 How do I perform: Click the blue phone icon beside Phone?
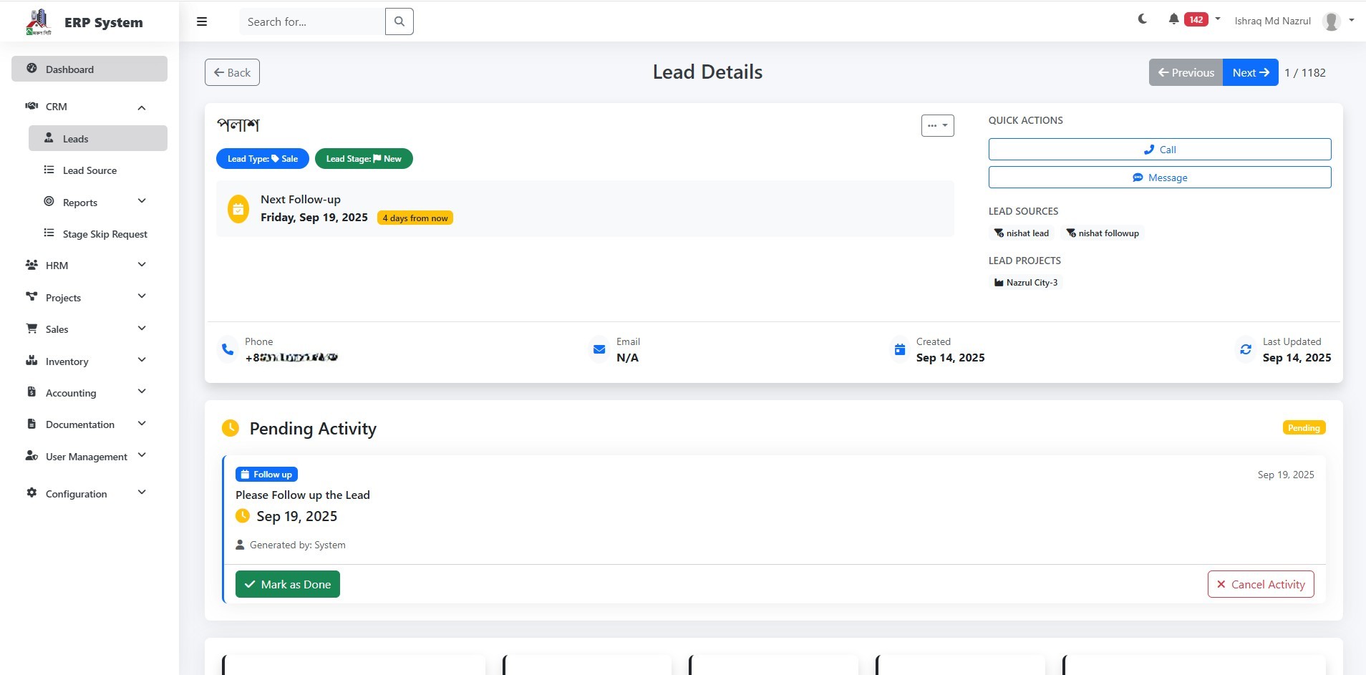point(228,349)
